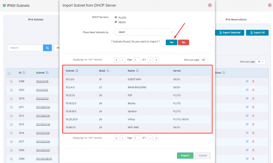Click the Page number input field
This screenshot has width=273, height=163.
[x=137, y=60]
